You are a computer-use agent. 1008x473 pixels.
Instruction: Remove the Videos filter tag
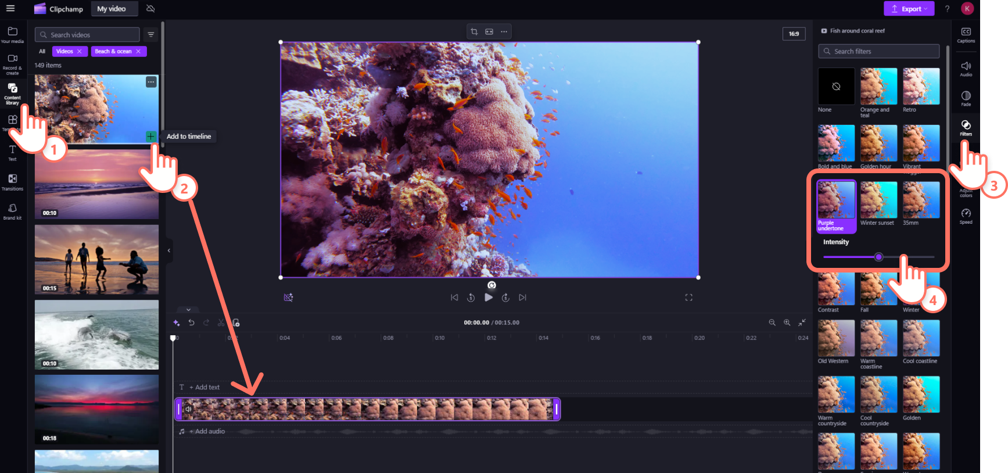pyautogui.click(x=80, y=51)
